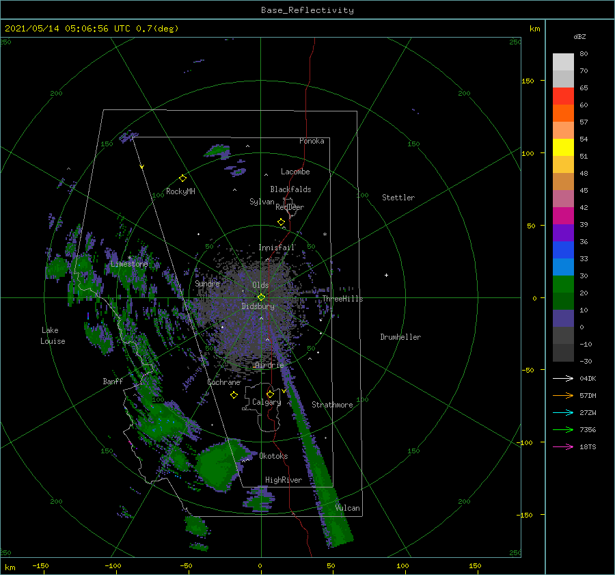Click the Drumheller city label
Image resolution: width=615 pixels, height=575 pixels.
click(400, 337)
